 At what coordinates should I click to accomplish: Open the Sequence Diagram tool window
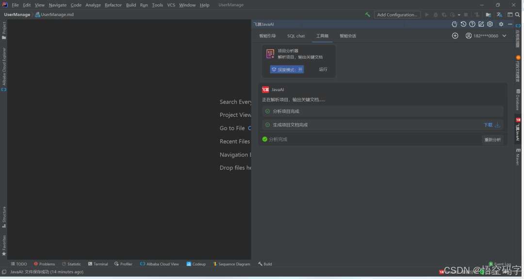pos(231,264)
